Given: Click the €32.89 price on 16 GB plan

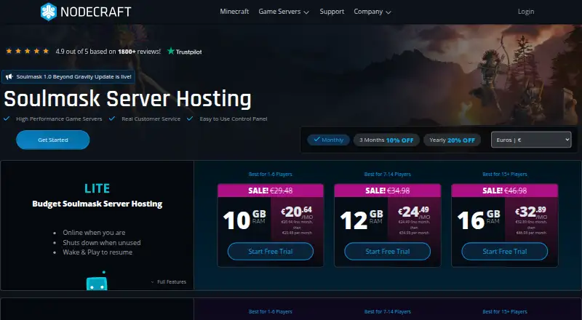Looking at the screenshot, I should pos(531,212).
